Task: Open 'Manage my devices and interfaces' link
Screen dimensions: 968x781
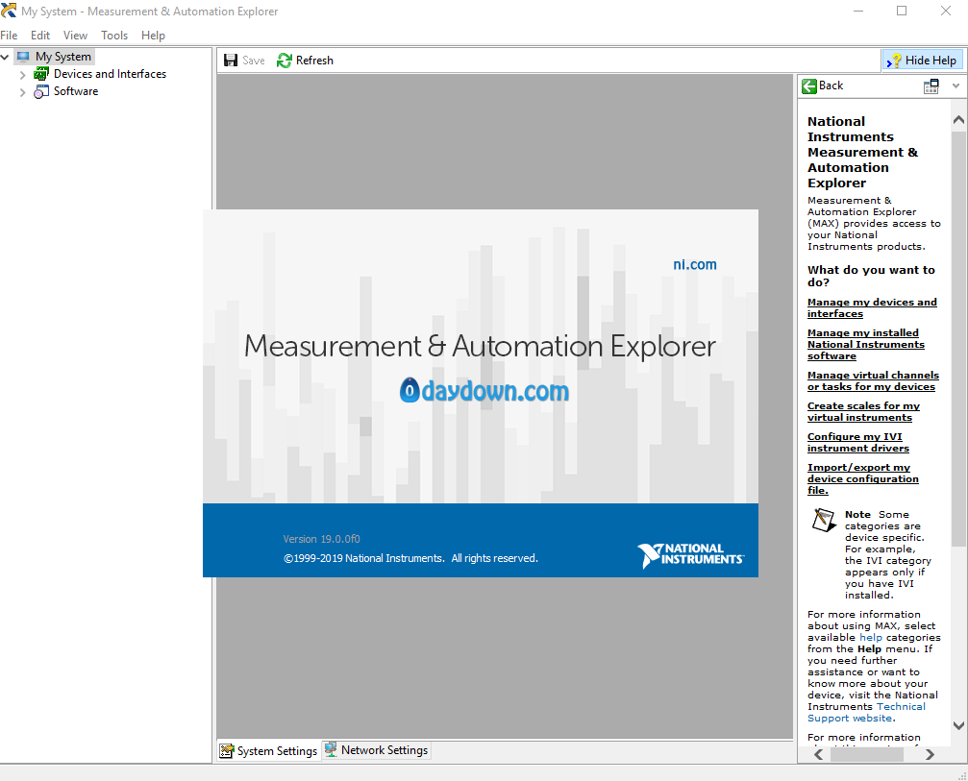Action: (872, 307)
